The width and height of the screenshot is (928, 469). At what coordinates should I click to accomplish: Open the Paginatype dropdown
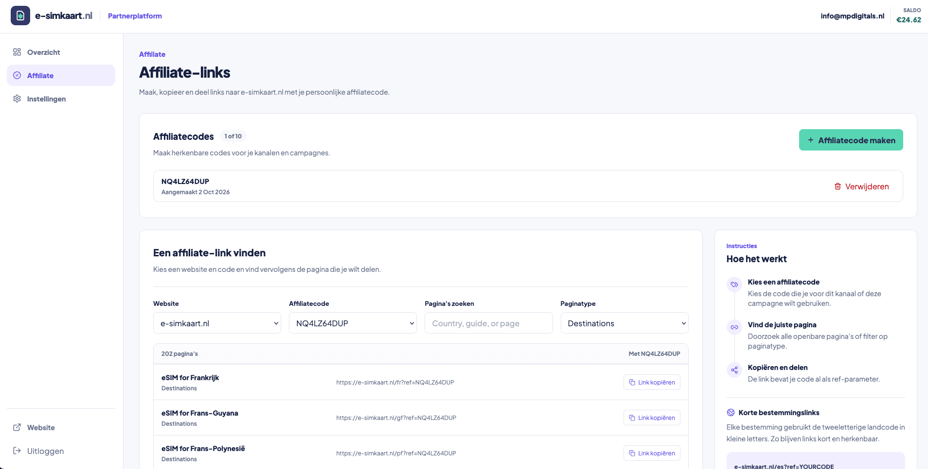[625, 323]
